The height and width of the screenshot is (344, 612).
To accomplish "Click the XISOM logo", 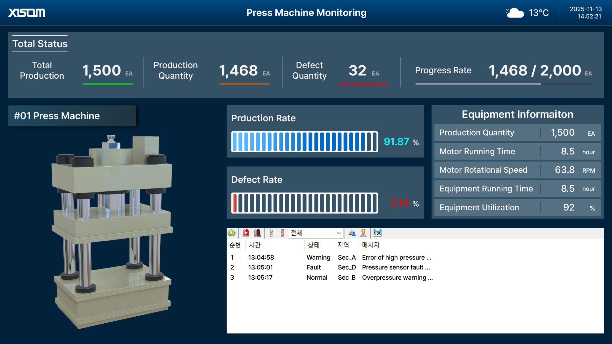I will click(x=27, y=13).
